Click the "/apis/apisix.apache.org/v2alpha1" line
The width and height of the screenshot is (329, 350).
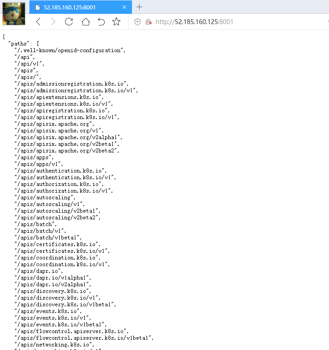(x=68, y=137)
